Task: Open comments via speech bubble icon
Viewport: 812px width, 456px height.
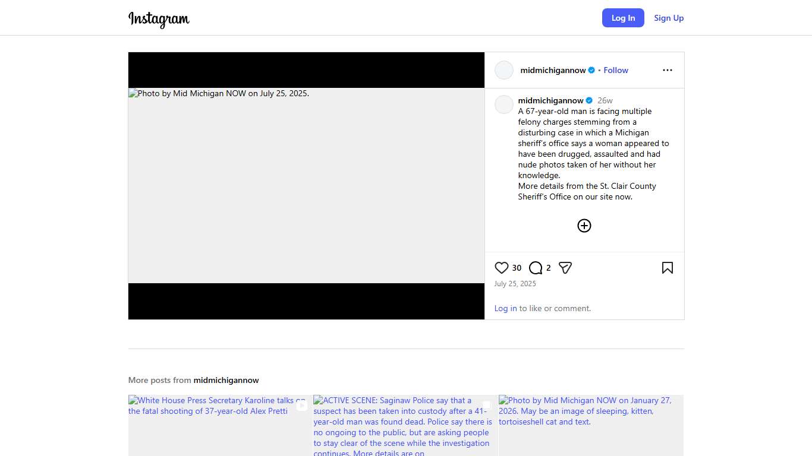Action: pos(536,268)
